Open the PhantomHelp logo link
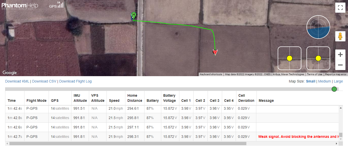This screenshot has width=348, height=149. tap(20, 6)
